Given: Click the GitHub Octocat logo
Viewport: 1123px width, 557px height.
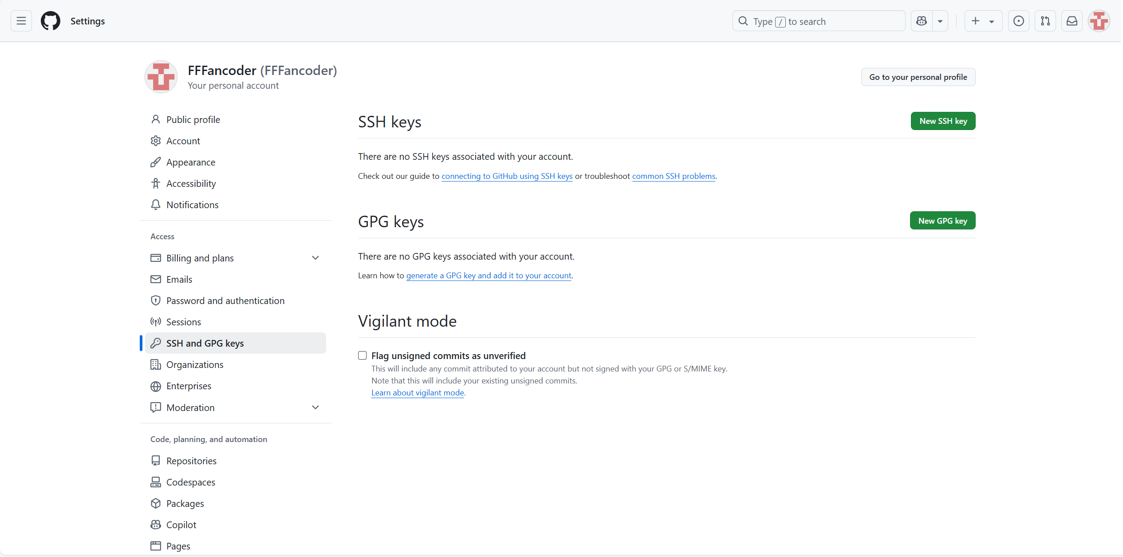Looking at the screenshot, I should coord(51,21).
